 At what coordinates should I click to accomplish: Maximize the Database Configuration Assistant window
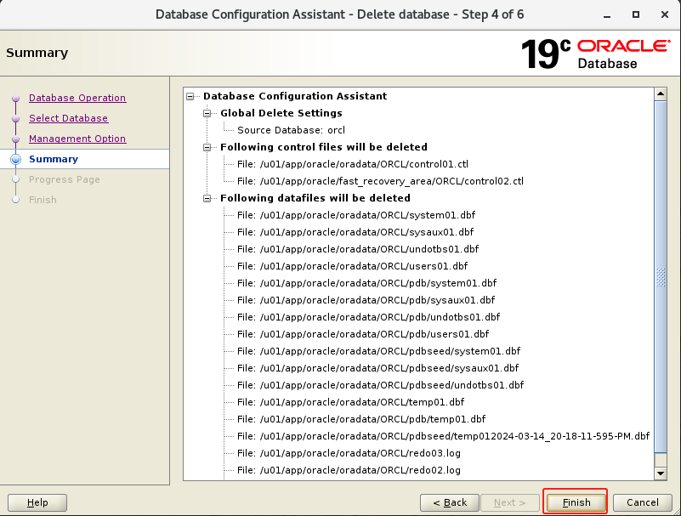(x=636, y=14)
